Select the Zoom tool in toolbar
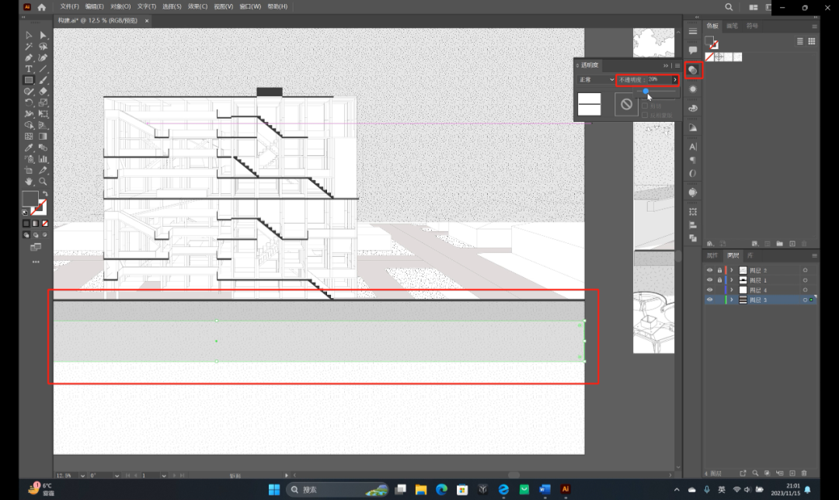839x500 pixels. 44,181
